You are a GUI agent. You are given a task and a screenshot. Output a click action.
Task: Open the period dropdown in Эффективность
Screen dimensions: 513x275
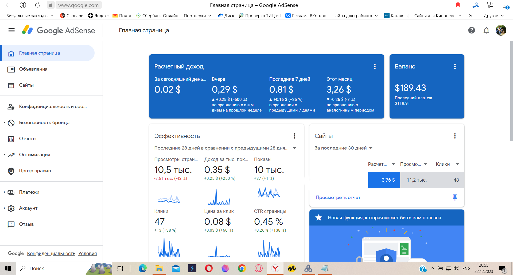(x=294, y=148)
